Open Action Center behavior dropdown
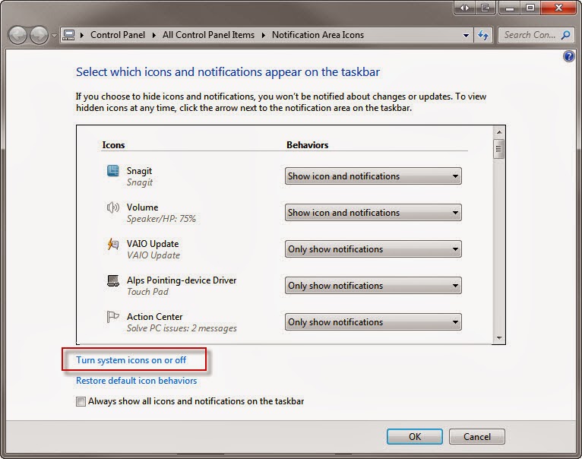The height and width of the screenshot is (459, 582). click(x=373, y=322)
